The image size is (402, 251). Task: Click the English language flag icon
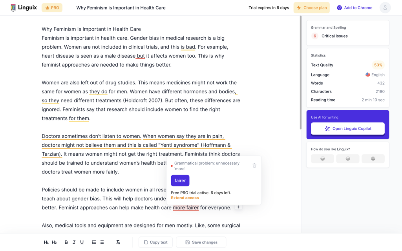click(x=367, y=75)
